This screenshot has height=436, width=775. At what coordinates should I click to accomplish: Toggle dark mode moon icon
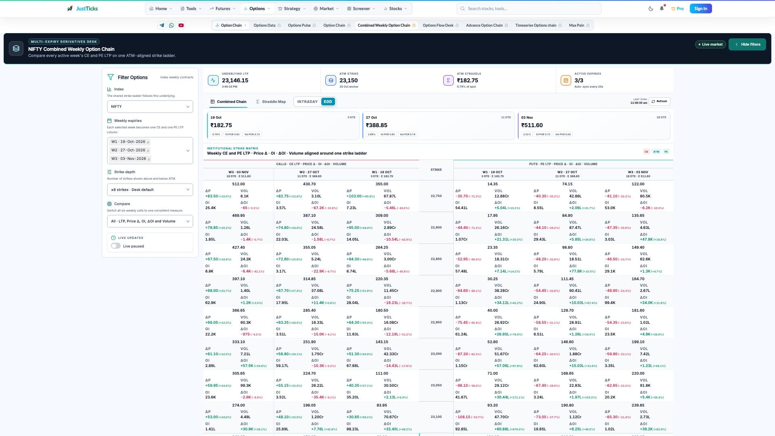pyautogui.click(x=651, y=8)
